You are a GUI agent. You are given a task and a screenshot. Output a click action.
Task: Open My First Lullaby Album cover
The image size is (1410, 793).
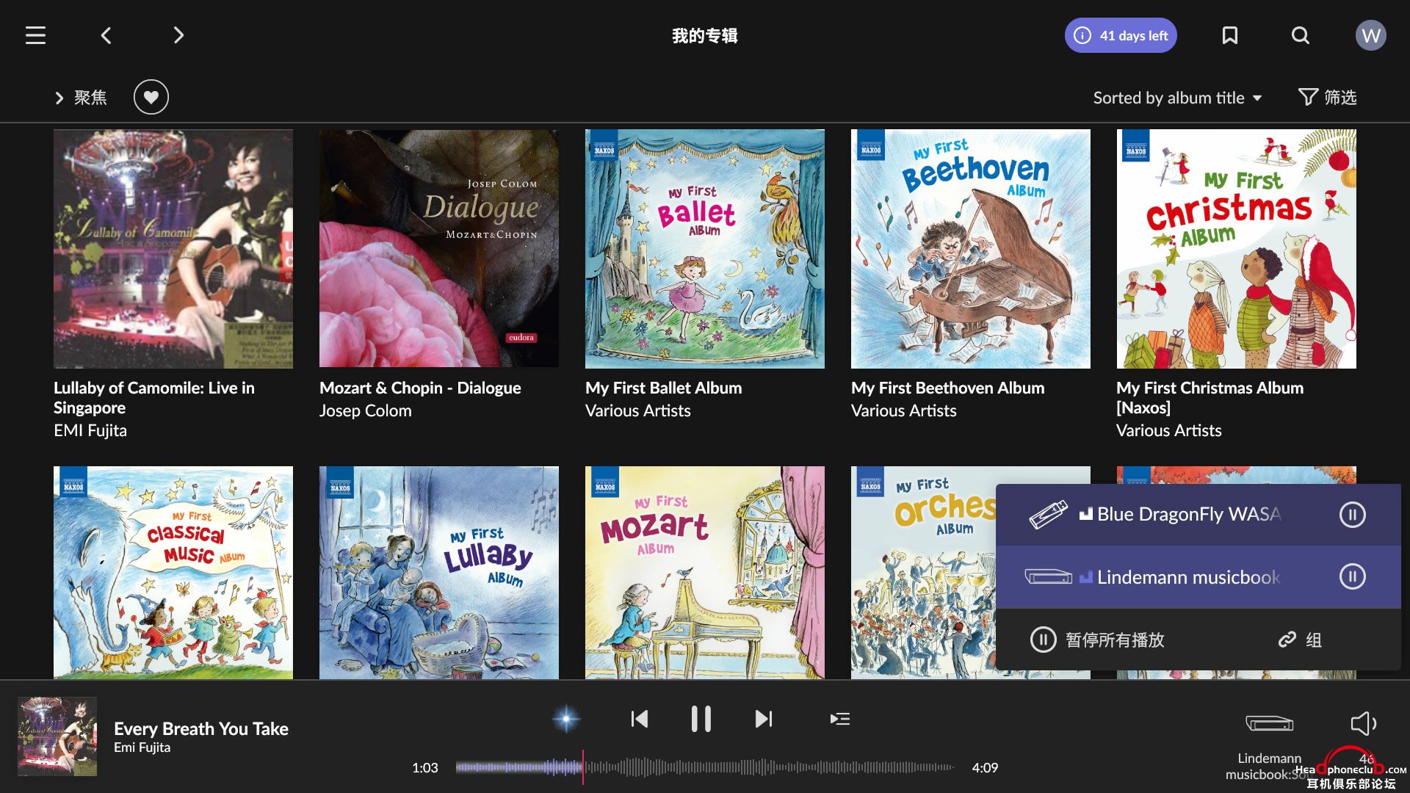(439, 573)
